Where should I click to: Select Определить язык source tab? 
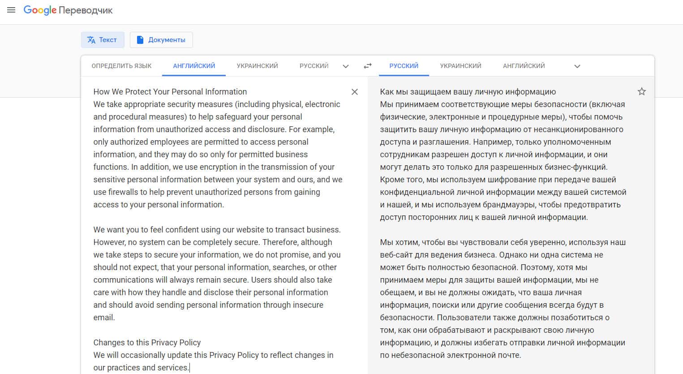[x=121, y=66]
